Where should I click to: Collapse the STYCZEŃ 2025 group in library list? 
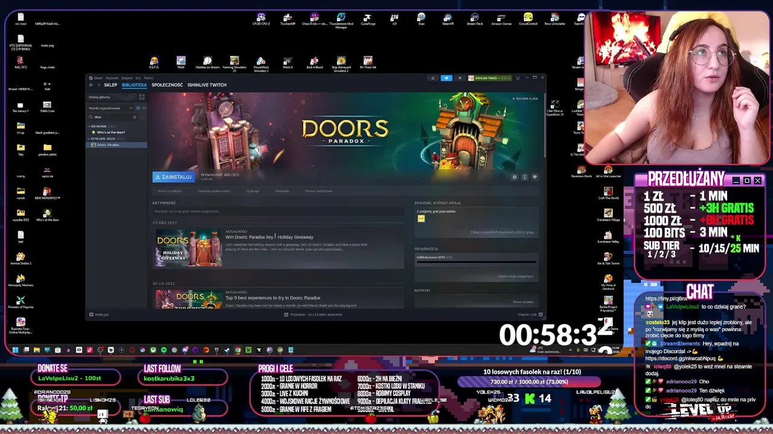click(89, 139)
